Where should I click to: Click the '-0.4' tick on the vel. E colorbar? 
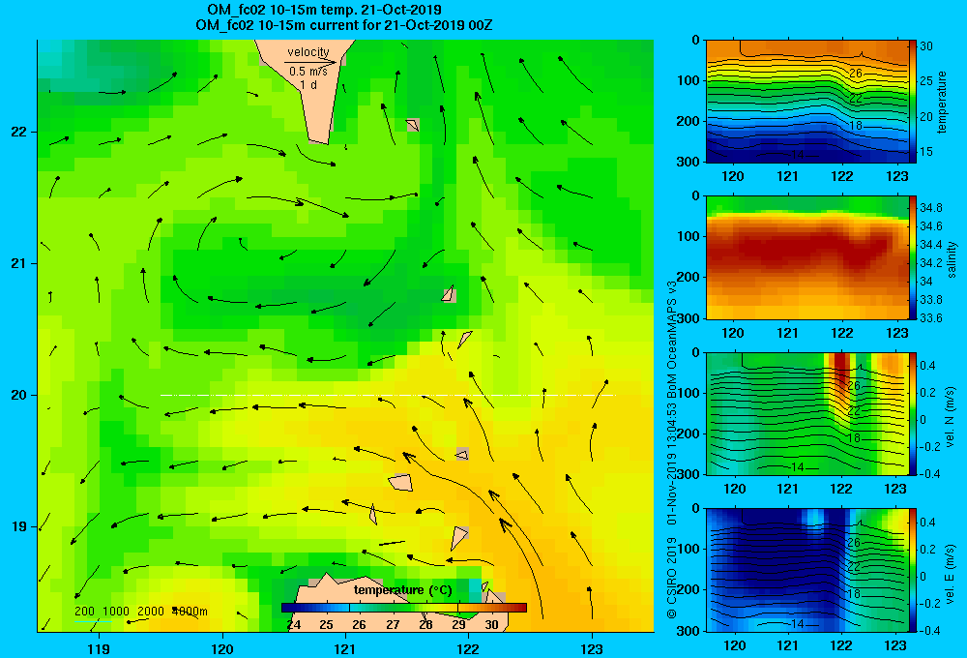[929, 630]
